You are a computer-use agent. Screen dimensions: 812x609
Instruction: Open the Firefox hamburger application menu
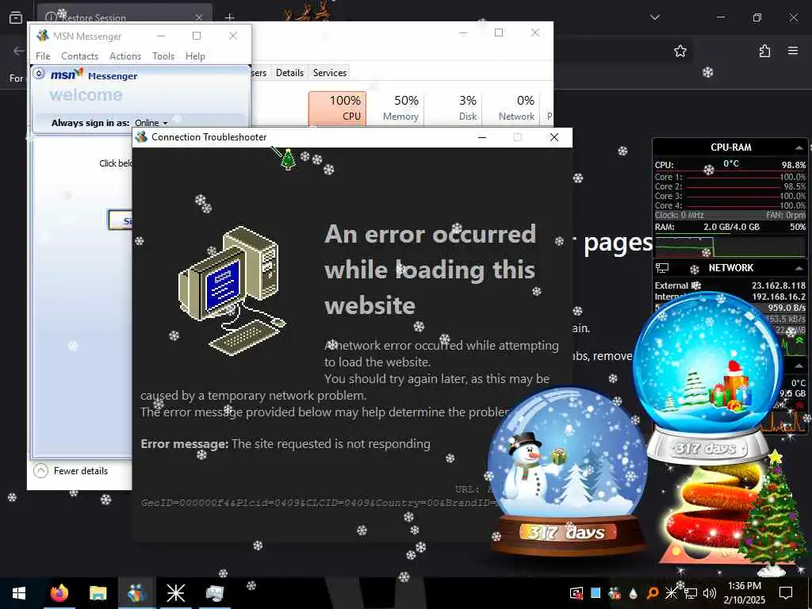tap(793, 51)
